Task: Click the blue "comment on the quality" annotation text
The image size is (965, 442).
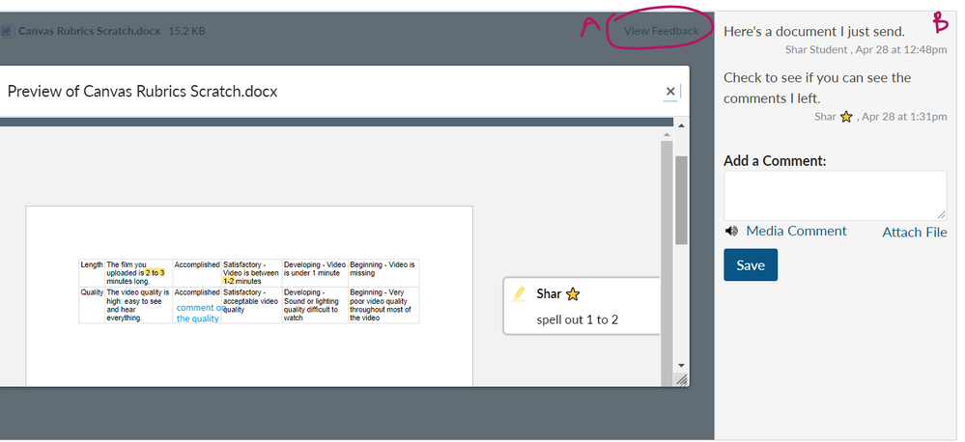Action: [198, 313]
